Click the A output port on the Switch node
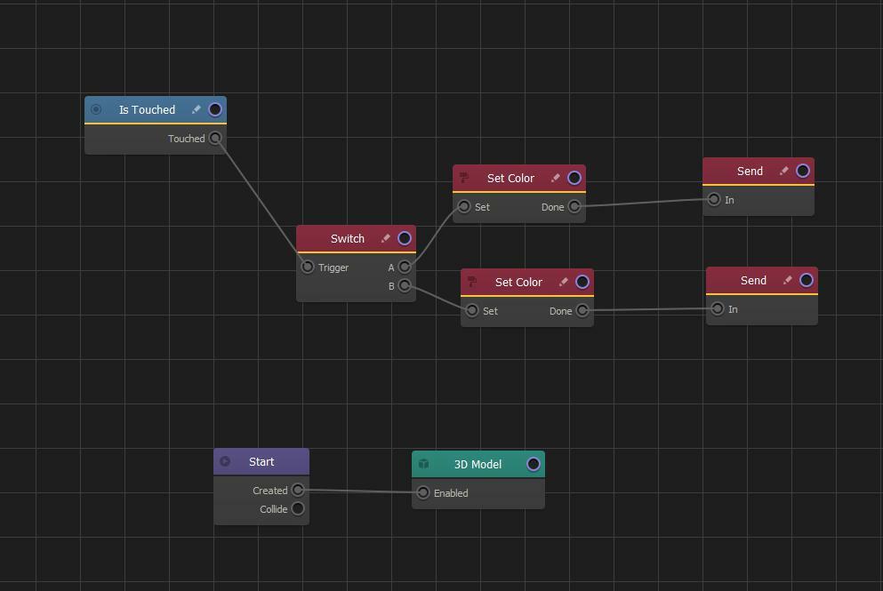 (x=405, y=266)
